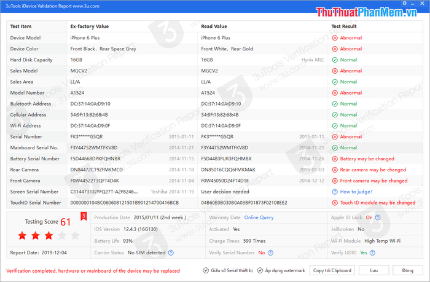
Task: Select battery read serial F5D4483FUR3FQHMBX
Action: [226, 159]
